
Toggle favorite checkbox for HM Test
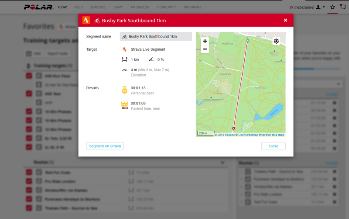pyautogui.click(x=29, y=94)
